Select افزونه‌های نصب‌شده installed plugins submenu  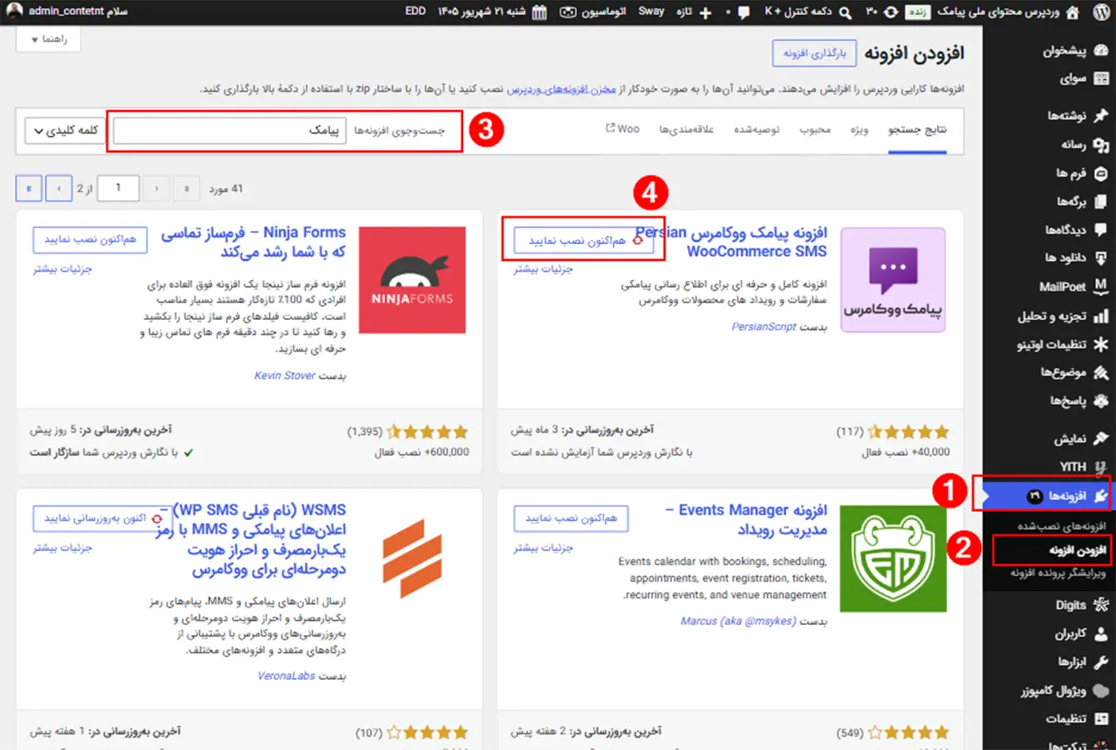pos(1061,526)
